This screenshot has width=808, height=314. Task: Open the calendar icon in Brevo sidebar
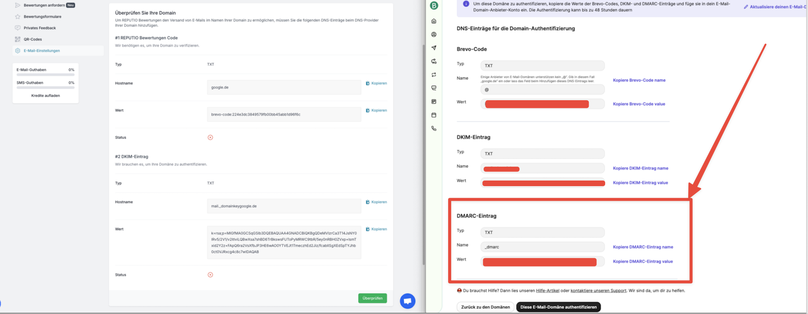pos(434,115)
